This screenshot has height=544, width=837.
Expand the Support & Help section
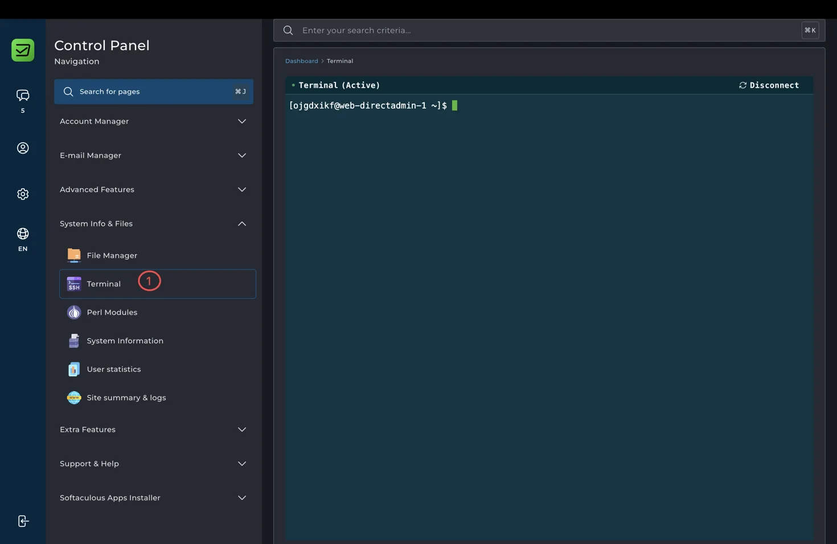pyautogui.click(x=154, y=464)
